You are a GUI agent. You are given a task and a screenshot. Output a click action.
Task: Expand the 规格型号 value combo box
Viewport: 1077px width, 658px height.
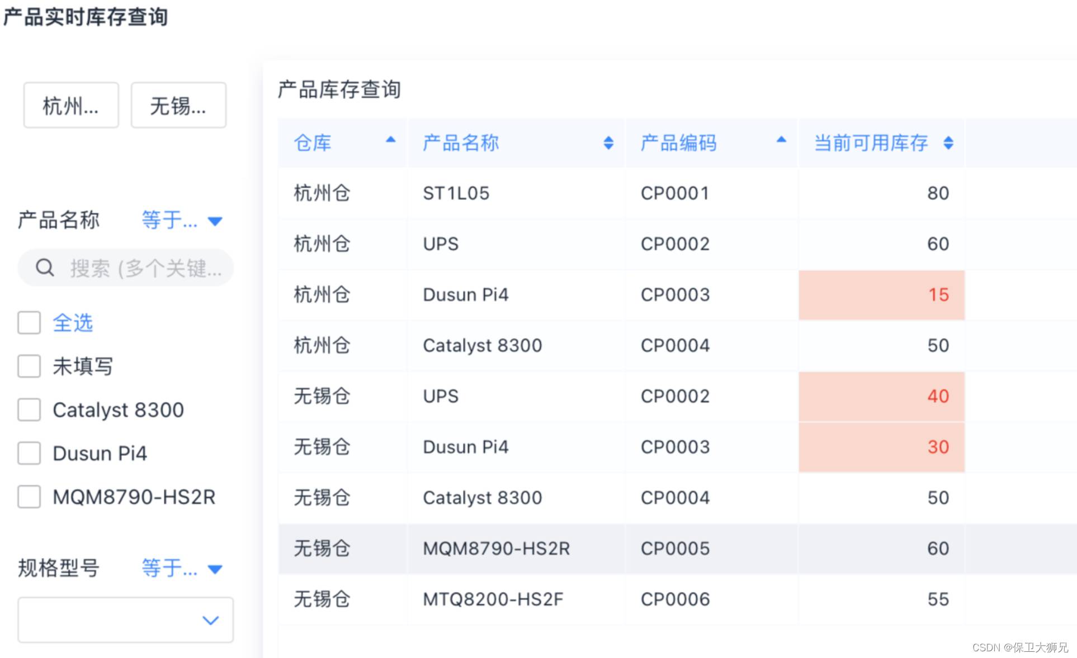pyautogui.click(x=126, y=620)
